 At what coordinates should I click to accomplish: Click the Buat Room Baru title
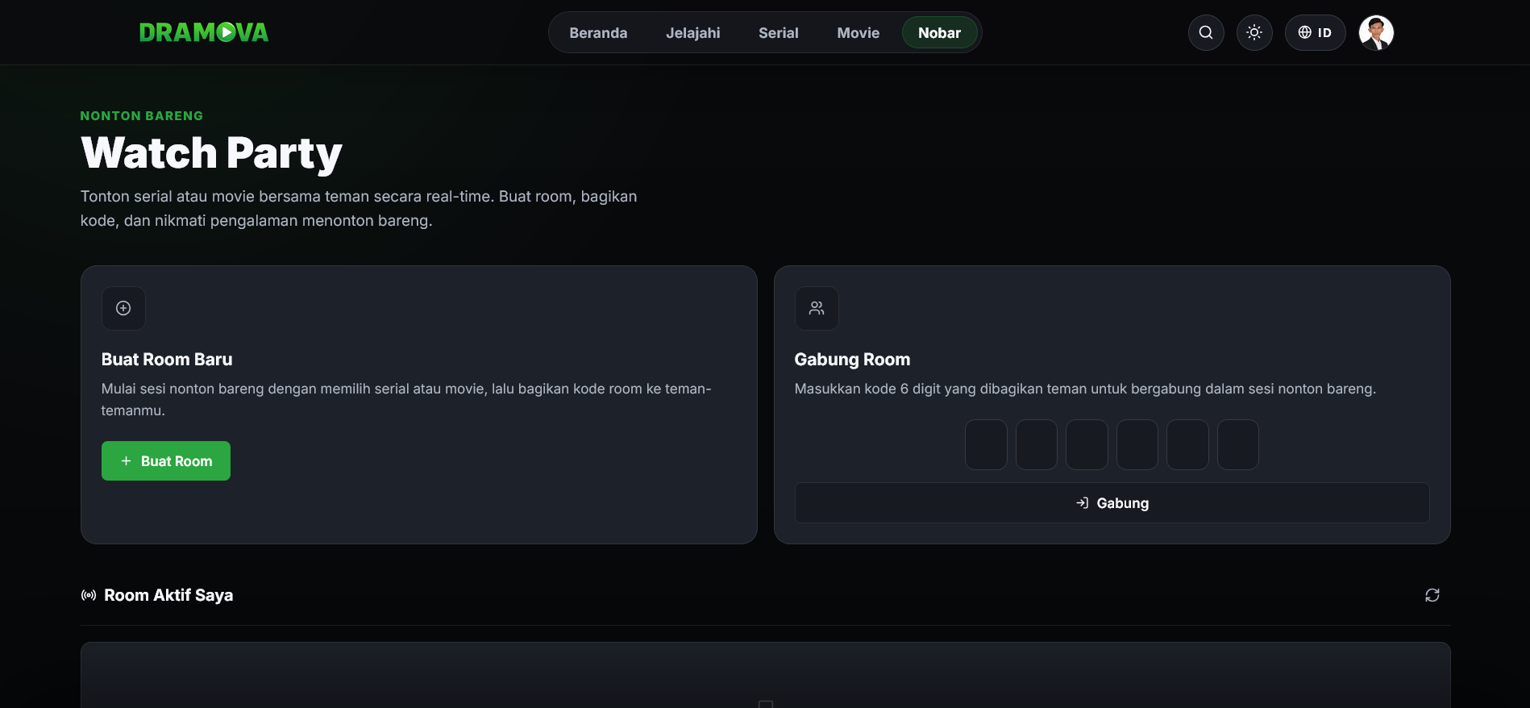pyautogui.click(x=167, y=360)
